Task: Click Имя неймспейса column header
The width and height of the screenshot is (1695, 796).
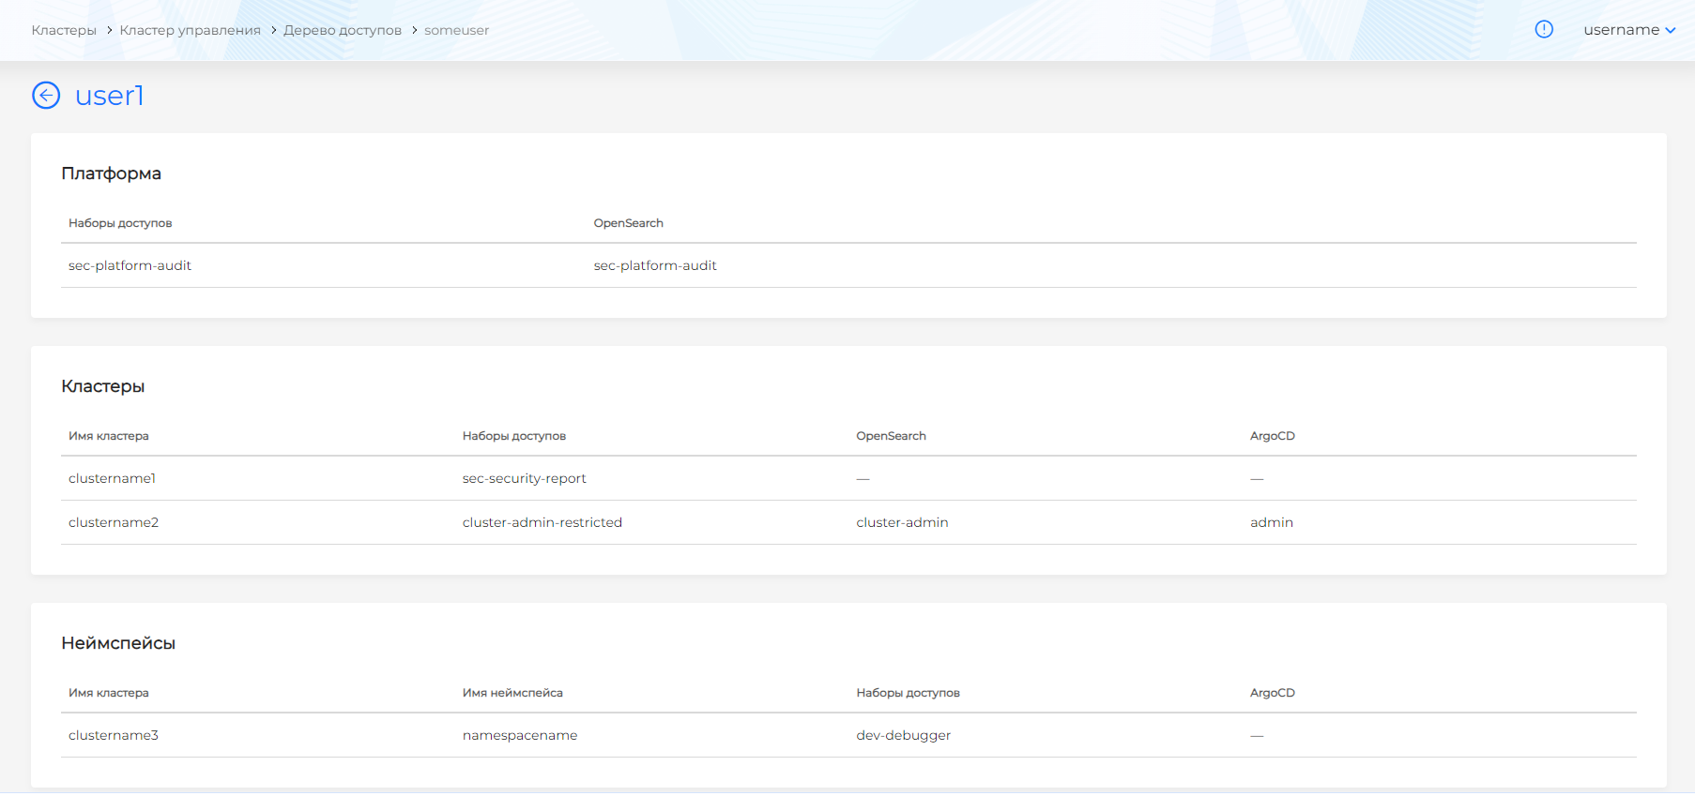Action: pyautogui.click(x=512, y=693)
